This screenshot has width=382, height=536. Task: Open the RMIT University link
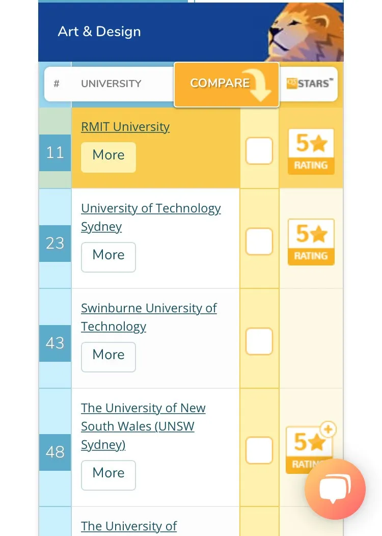pyautogui.click(x=125, y=127)
